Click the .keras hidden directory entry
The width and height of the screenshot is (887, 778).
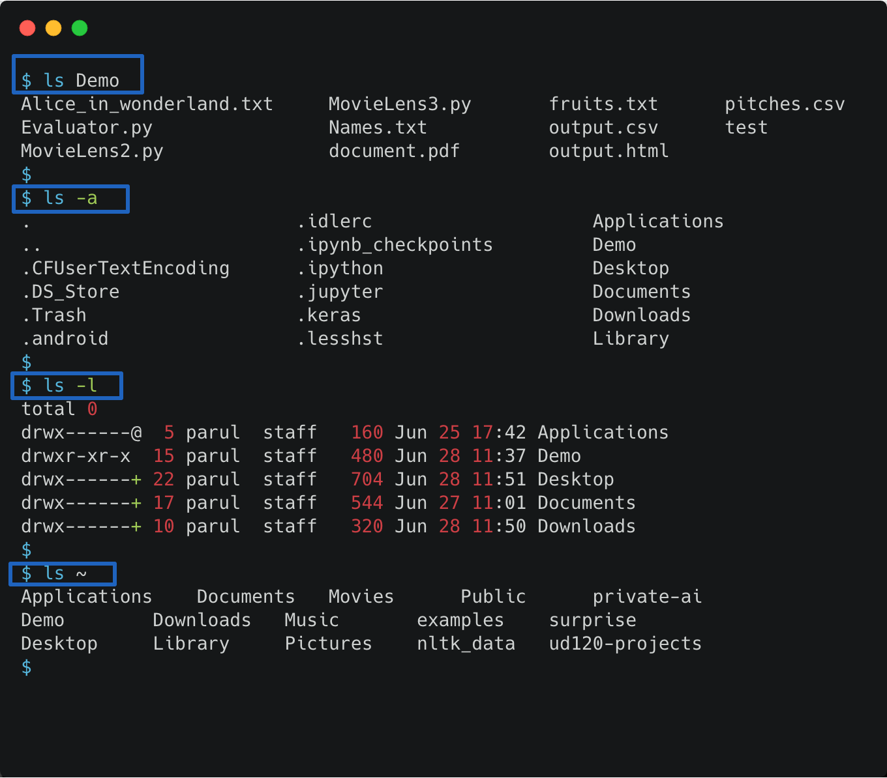329,315
